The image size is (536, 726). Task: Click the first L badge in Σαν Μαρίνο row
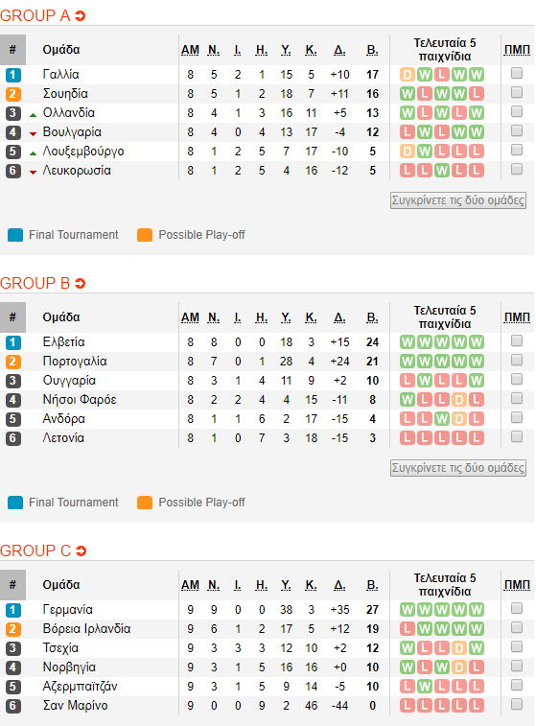[408, 706]
